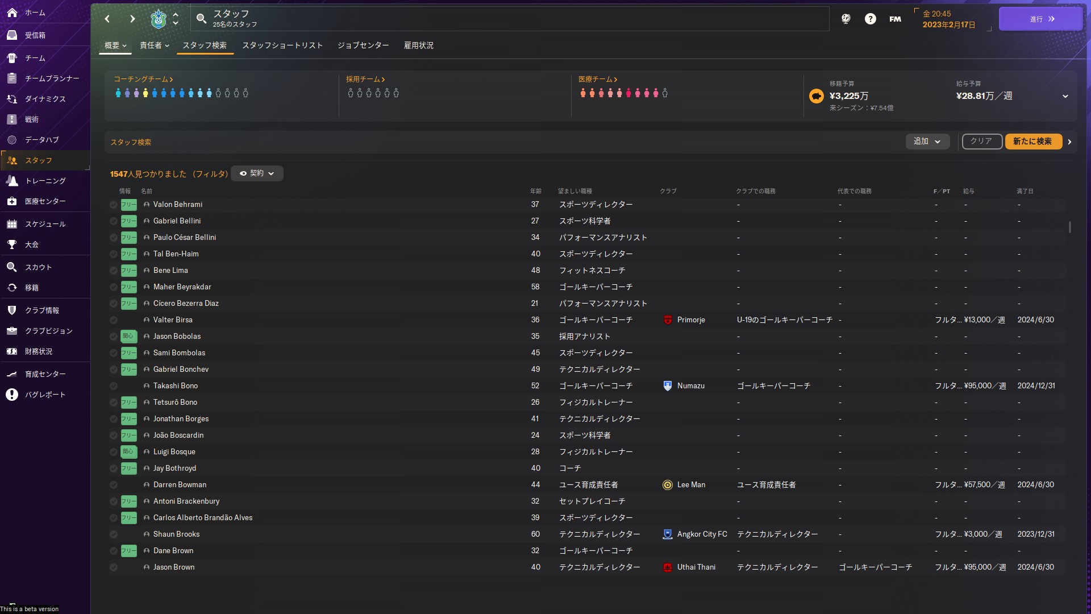Open バグレポート in sidebar
The height and width of the screenshot is (614, 1091).
(x=45, y=395)
